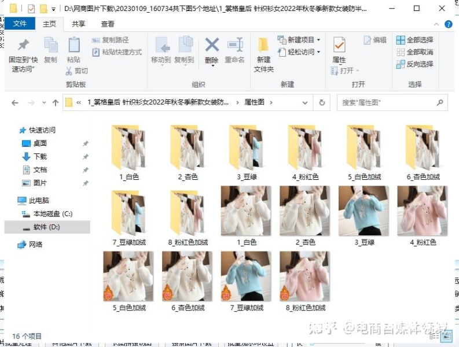The width and height of the screenshot is (459, 347).
Task: Collapse the ribbon with the chevron
Action: pyautogui.click(x=436, y=24)
